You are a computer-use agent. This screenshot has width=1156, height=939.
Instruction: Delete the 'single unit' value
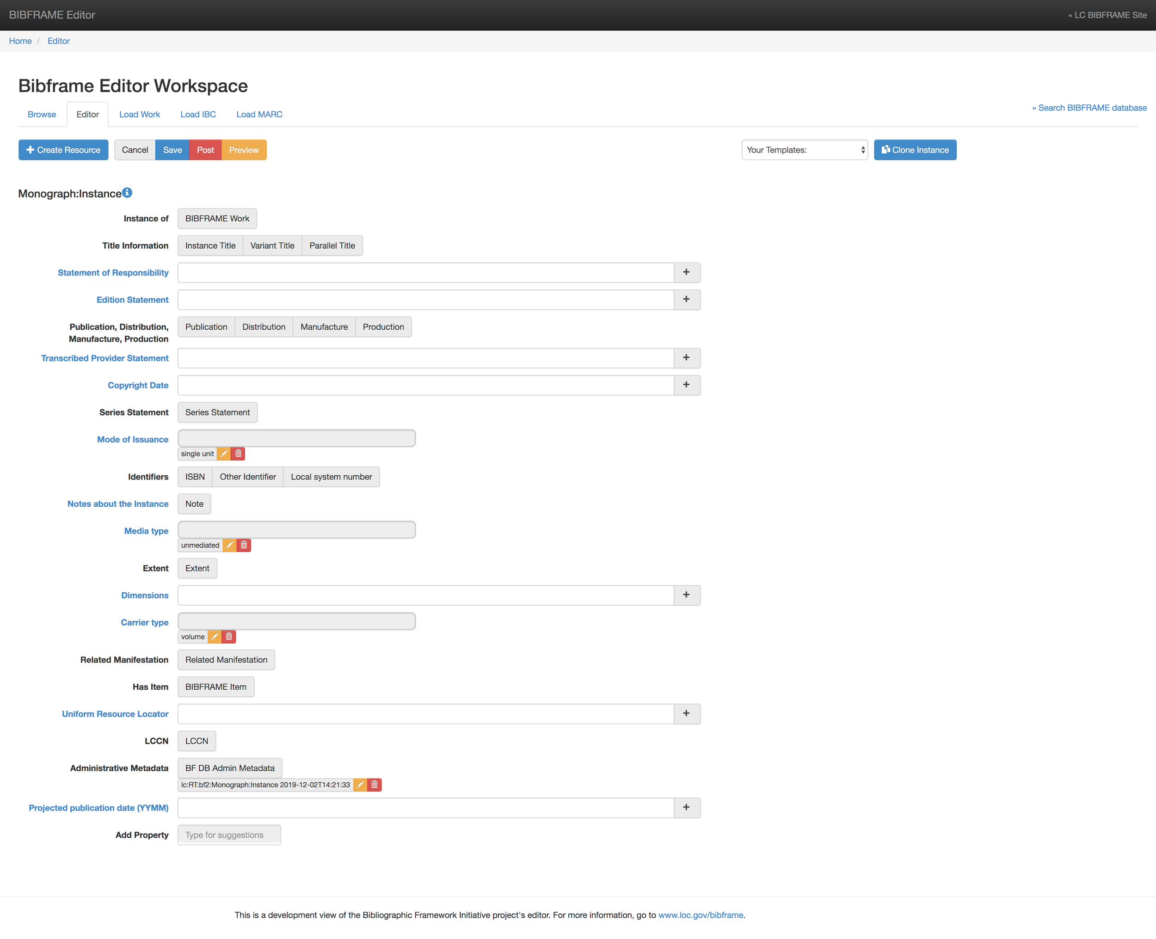238,454
